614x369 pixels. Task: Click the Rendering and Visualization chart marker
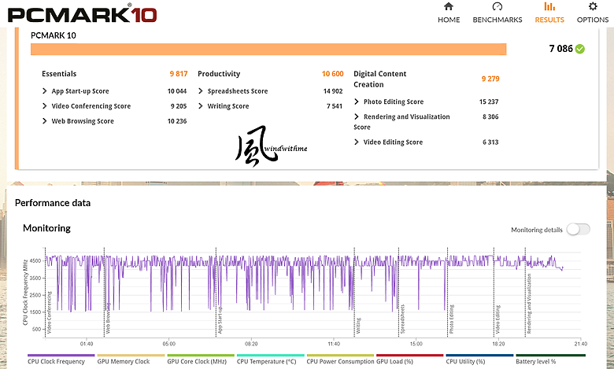(x=529, y=303)
